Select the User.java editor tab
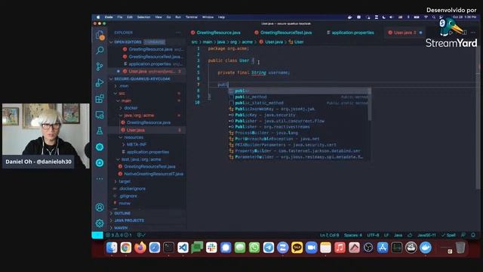The image size is (483, 272). point(402,32)
